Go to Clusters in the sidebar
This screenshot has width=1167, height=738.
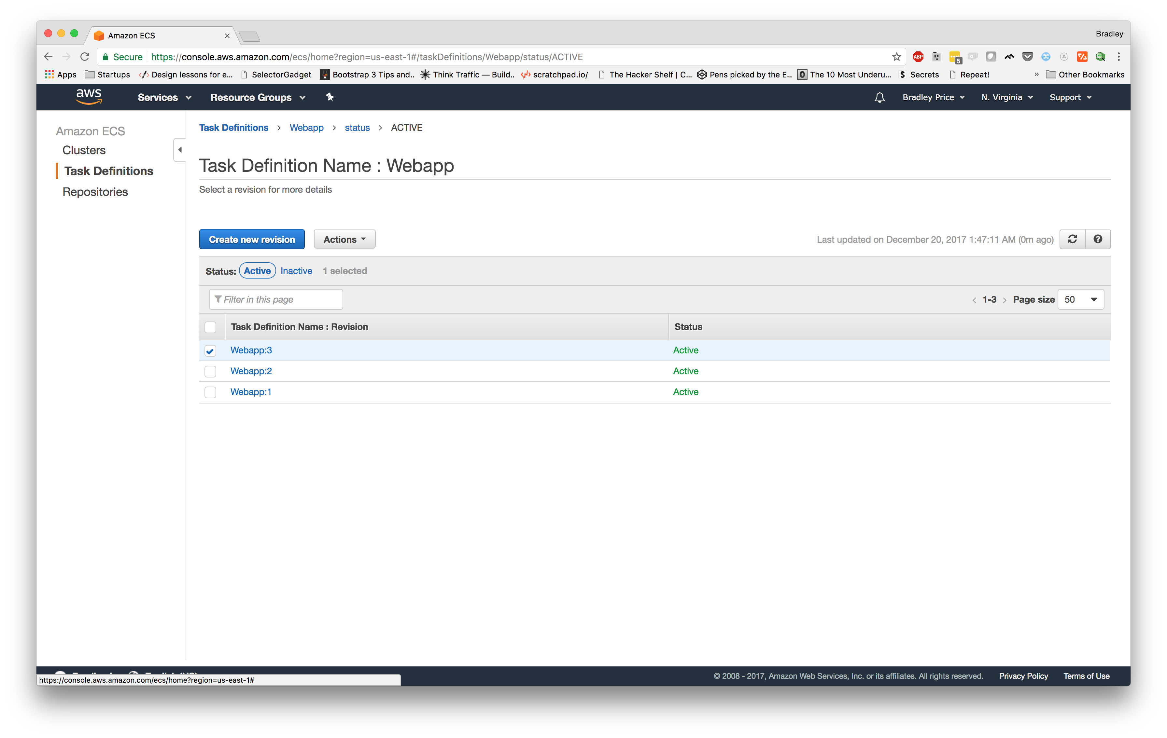[x=84, y=150]
